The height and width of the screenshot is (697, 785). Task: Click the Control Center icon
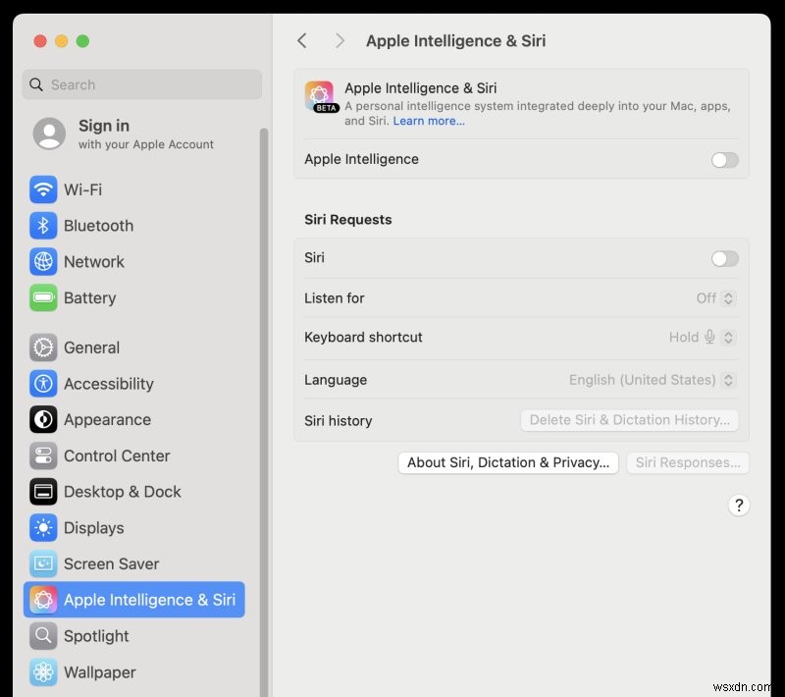(43, 456)
